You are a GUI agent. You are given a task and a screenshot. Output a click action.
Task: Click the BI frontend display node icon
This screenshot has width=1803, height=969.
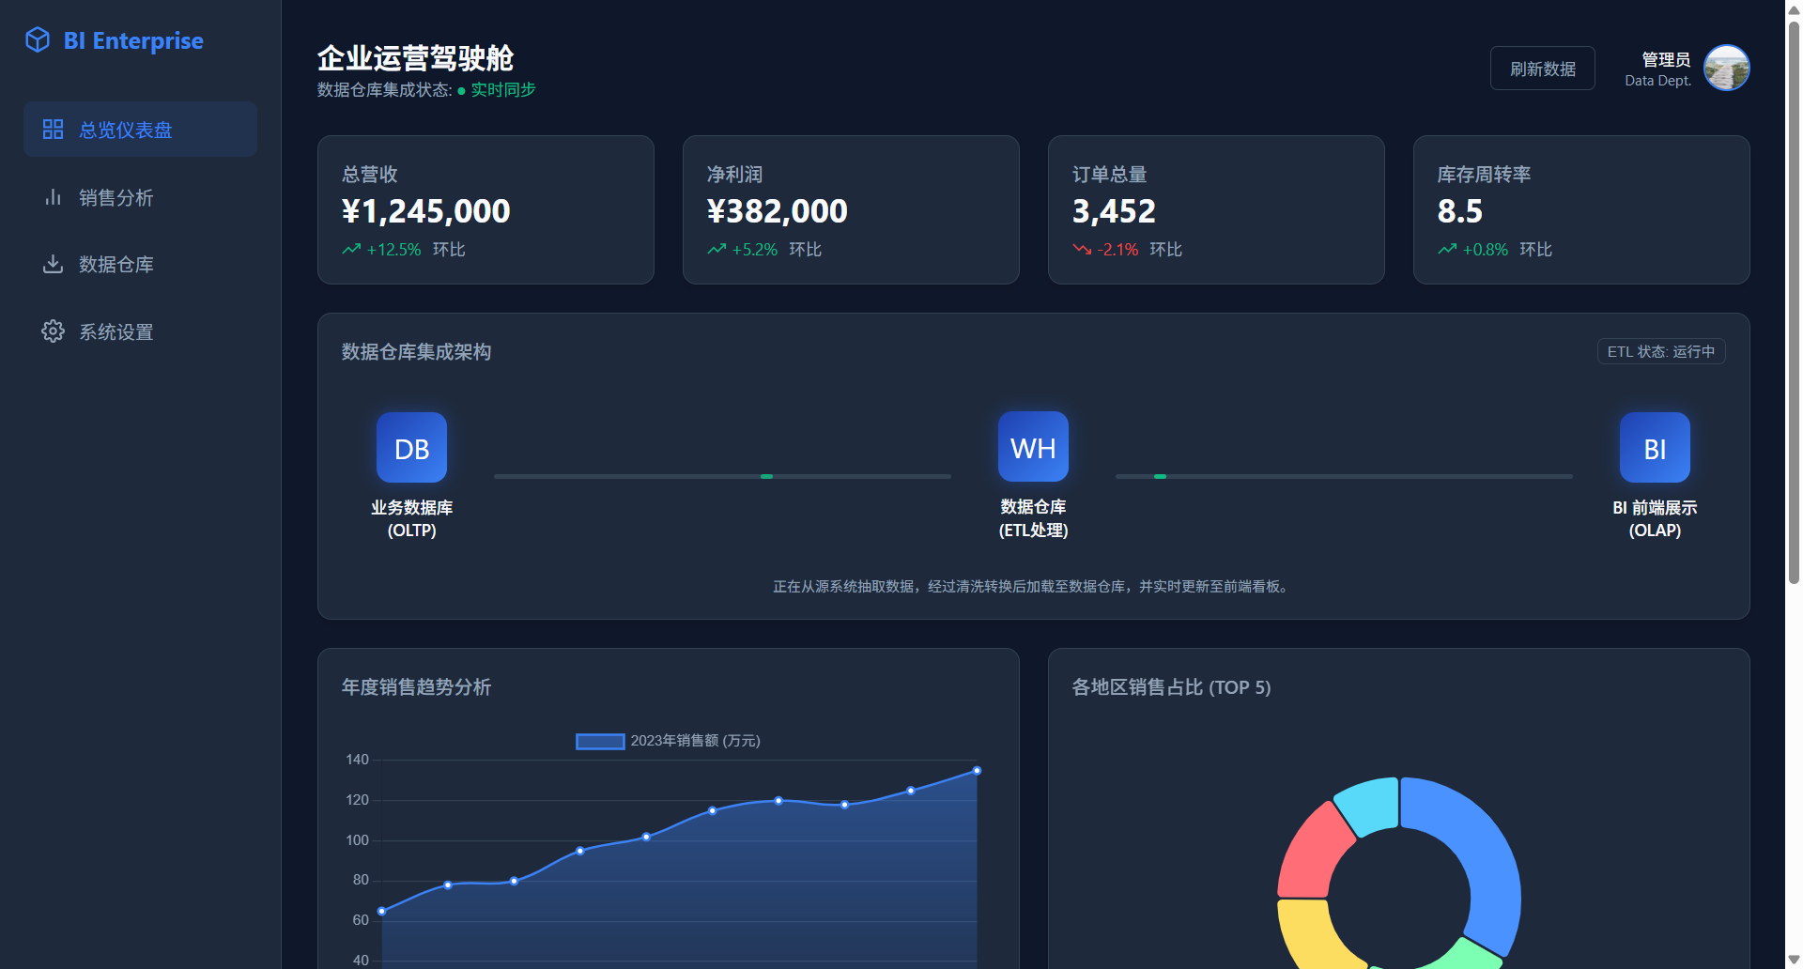coord(1655,448)
